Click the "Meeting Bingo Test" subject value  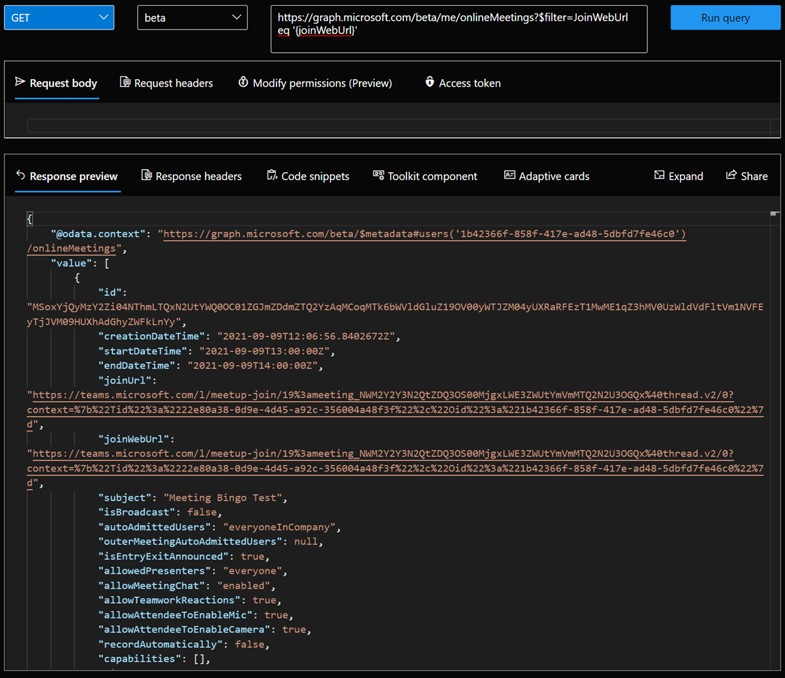click(x=222, y=498)
